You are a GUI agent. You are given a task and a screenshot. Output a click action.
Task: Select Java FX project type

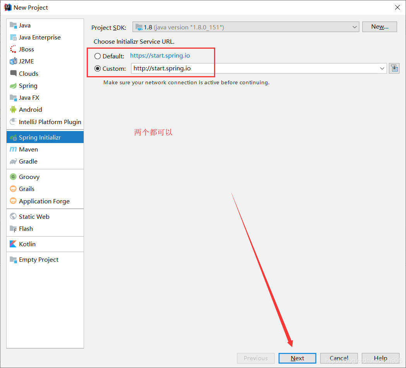pos(45,97)
